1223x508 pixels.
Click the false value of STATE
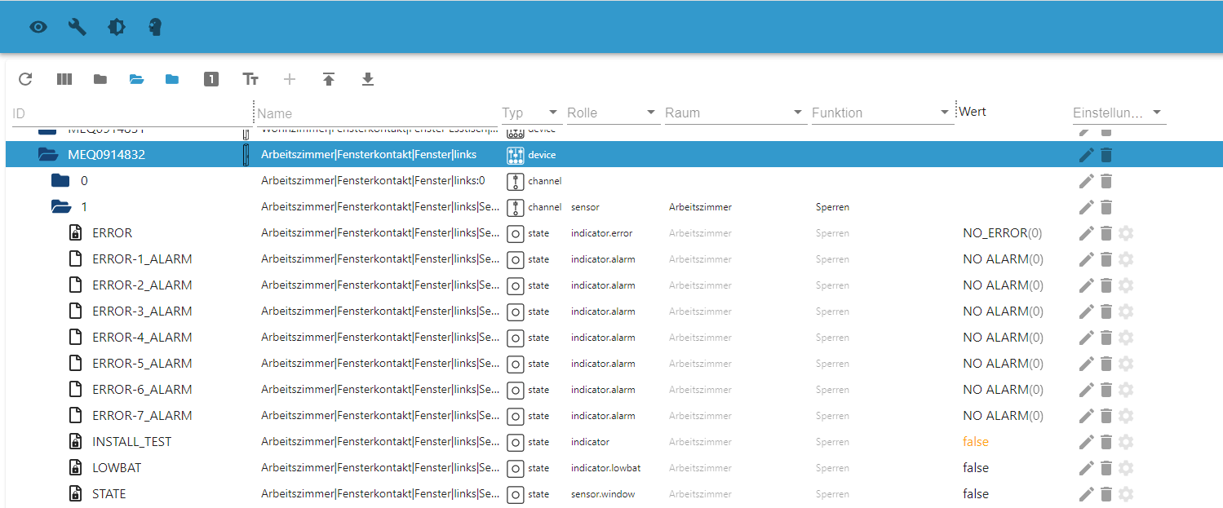click(x=976, y=494)
